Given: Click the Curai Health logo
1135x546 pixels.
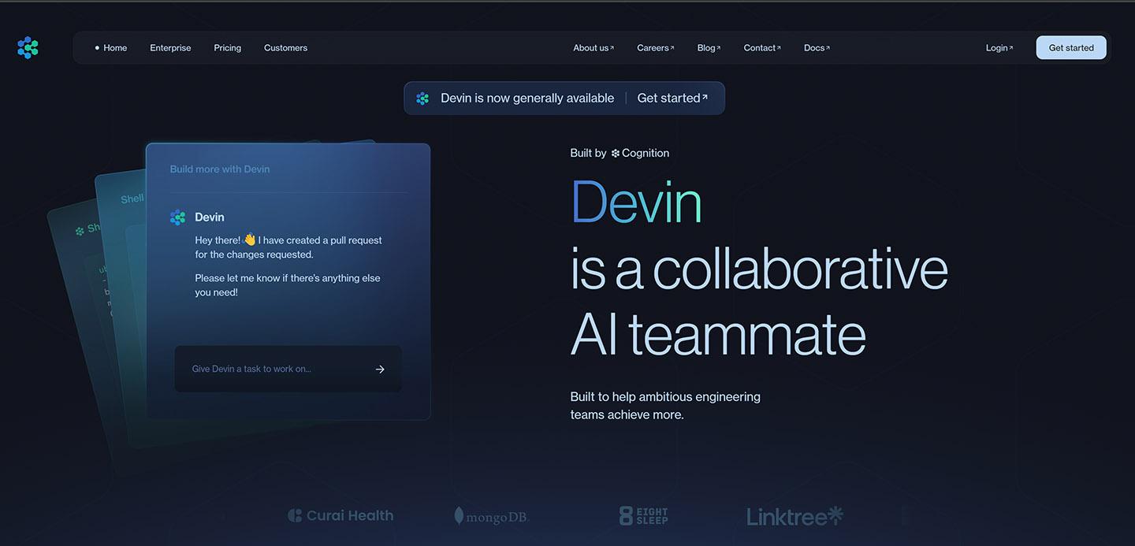Looking at the screenshot, I should click(340, 515).
